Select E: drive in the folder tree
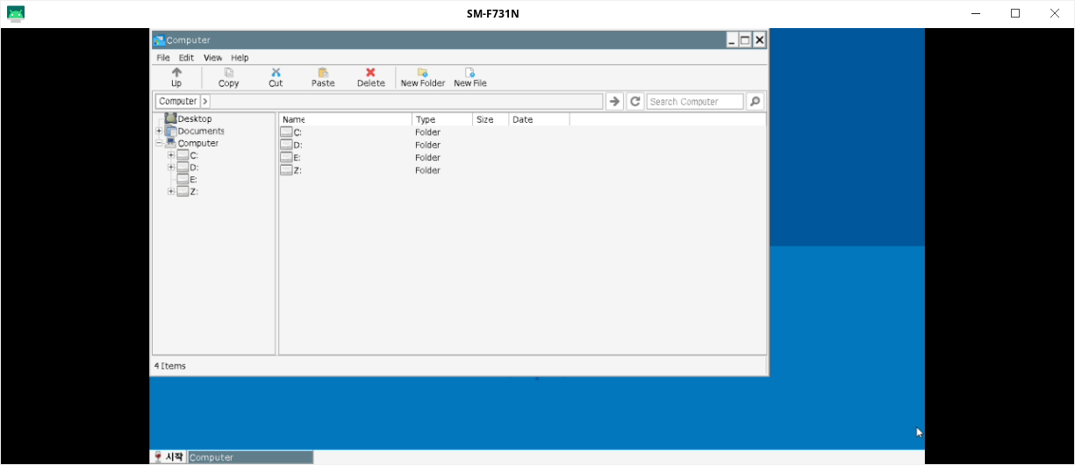Screen dimensions: 1075x465 (187, 179)
